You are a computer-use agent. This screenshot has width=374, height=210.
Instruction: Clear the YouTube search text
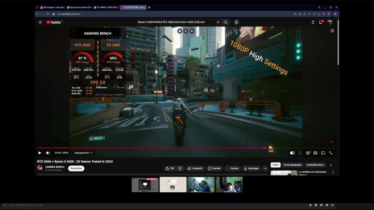[x=218, y=22]
